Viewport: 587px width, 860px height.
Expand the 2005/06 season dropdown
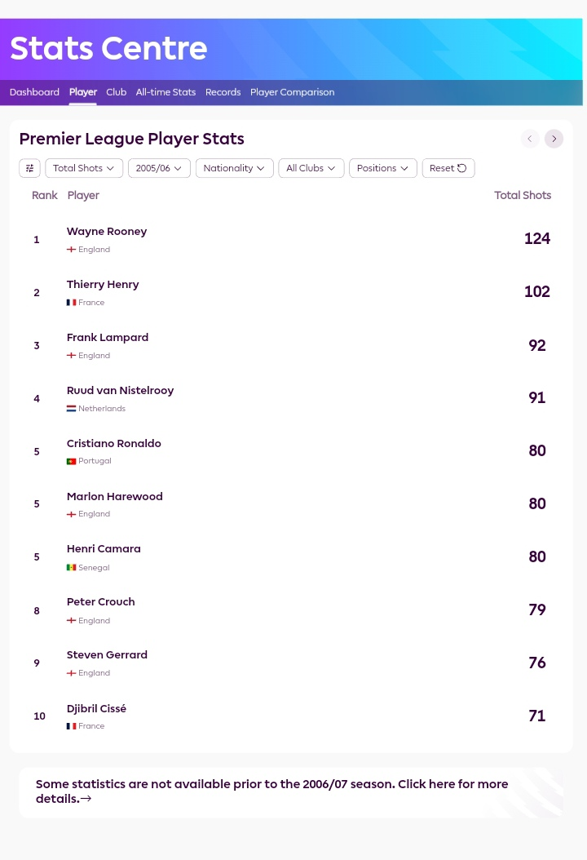159,168
